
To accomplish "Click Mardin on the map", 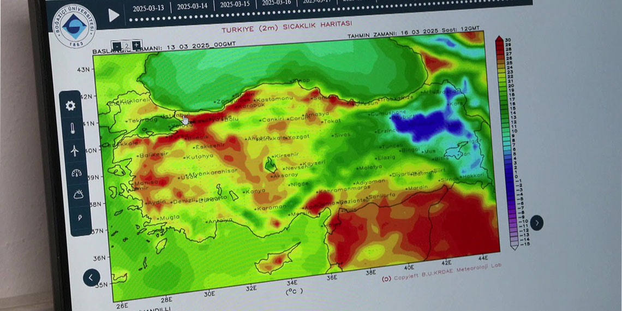I will click(417, 188).
